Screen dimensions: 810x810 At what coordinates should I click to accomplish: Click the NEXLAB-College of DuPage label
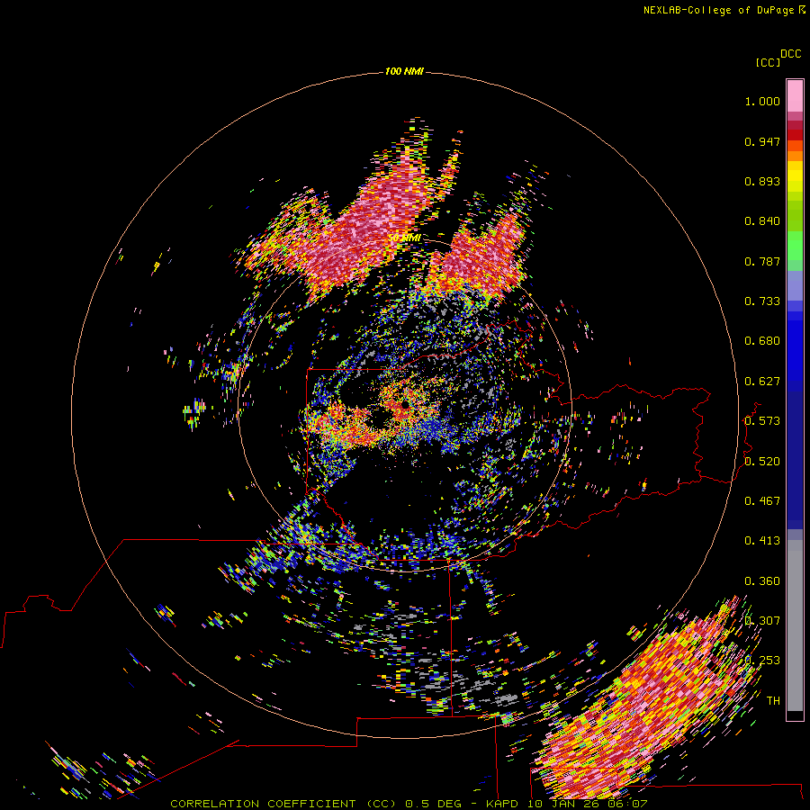coord(724,10)
